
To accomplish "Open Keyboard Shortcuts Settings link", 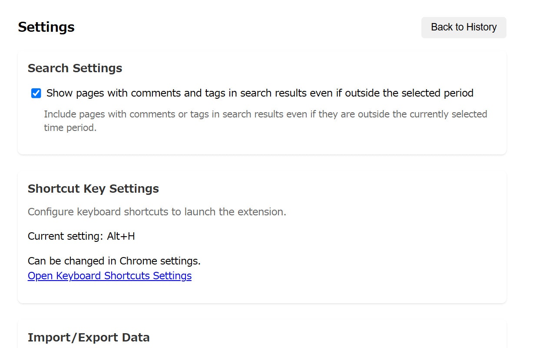I will (x=109, y=276).
